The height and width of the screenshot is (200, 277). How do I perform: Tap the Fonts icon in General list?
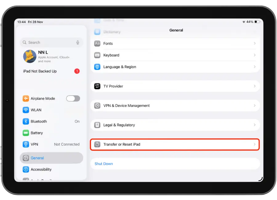97,43
